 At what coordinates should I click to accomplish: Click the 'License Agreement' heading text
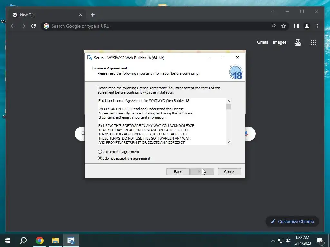pyautogui.click(x=110, y=68)
